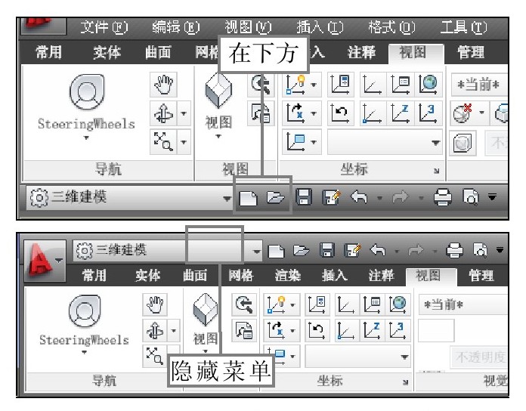The height and width of the screenshot is (411, 526).
Task: Select 管理 tab in lower ribbon
Action: [481, 276]
